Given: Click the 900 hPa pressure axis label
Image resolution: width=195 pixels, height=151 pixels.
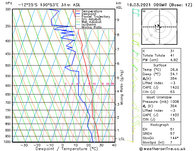Looking at the screenshot, I should 9,130.
